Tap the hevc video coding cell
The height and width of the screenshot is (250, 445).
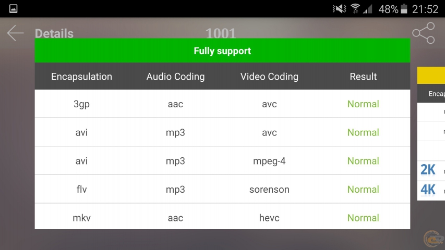269,218
